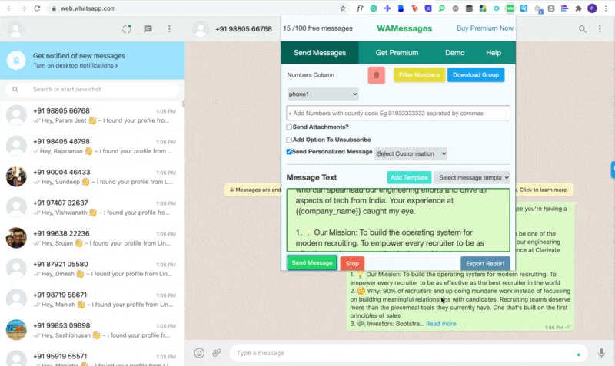Open the conversation options menu dots

(x=600, y=29)
